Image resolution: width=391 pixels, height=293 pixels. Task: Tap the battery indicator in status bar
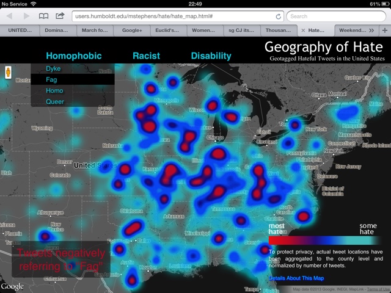tap(386, 4)
